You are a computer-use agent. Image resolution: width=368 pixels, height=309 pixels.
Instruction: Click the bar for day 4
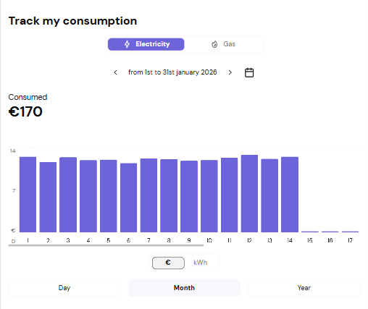pyautogui.click(x=88, y=196)
